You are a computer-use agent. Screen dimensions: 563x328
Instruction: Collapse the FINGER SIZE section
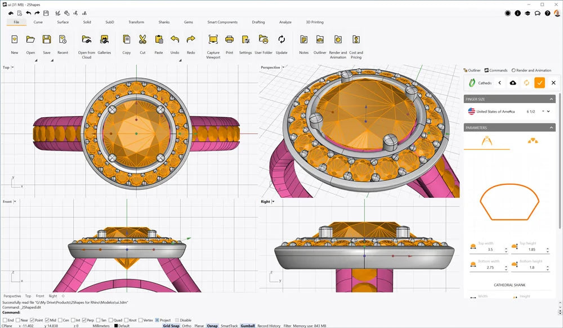point(551,99)
